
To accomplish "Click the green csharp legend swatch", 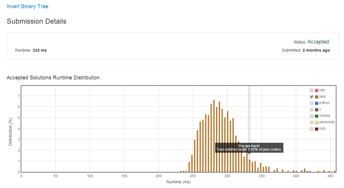I will 317,116.
